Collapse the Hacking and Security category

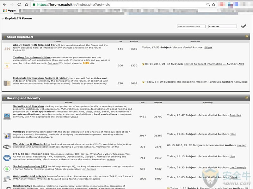[247, 98]
